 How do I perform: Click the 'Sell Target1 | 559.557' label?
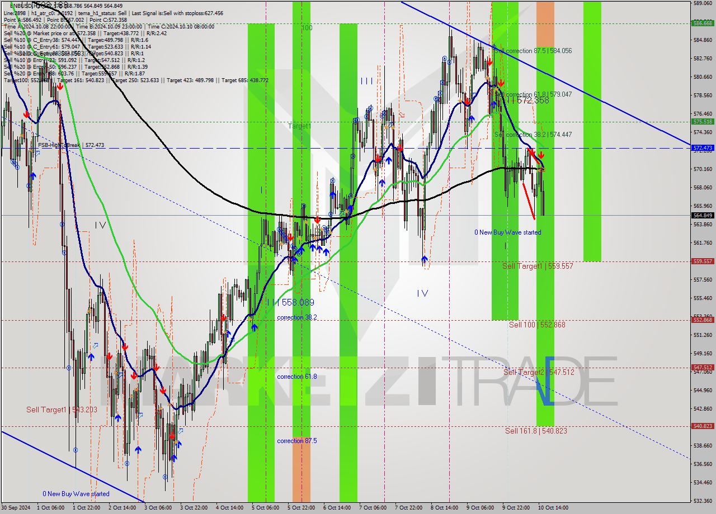538,266
